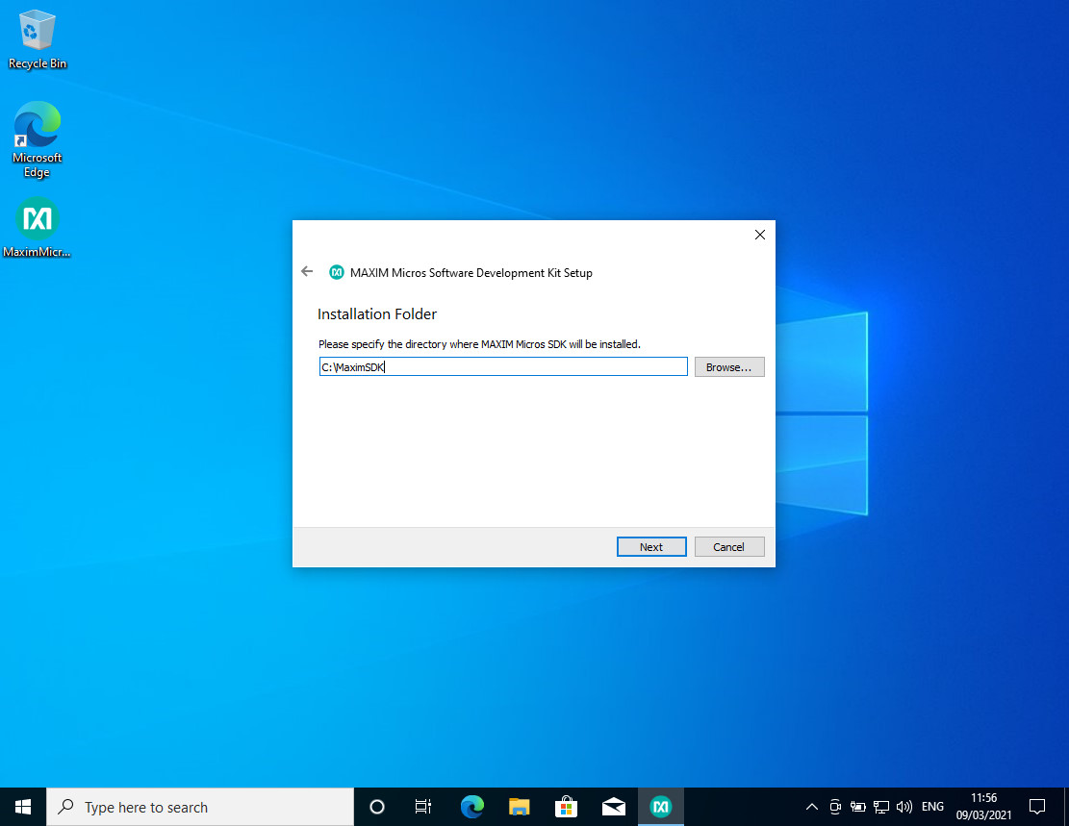
Task: Click the Task View button
Action: [422, 807]
